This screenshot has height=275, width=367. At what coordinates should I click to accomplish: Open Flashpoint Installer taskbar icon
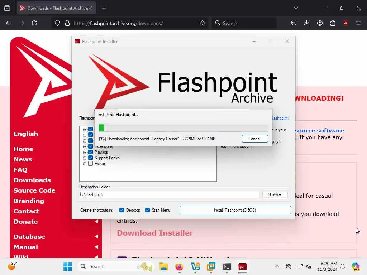coord(243,266)
